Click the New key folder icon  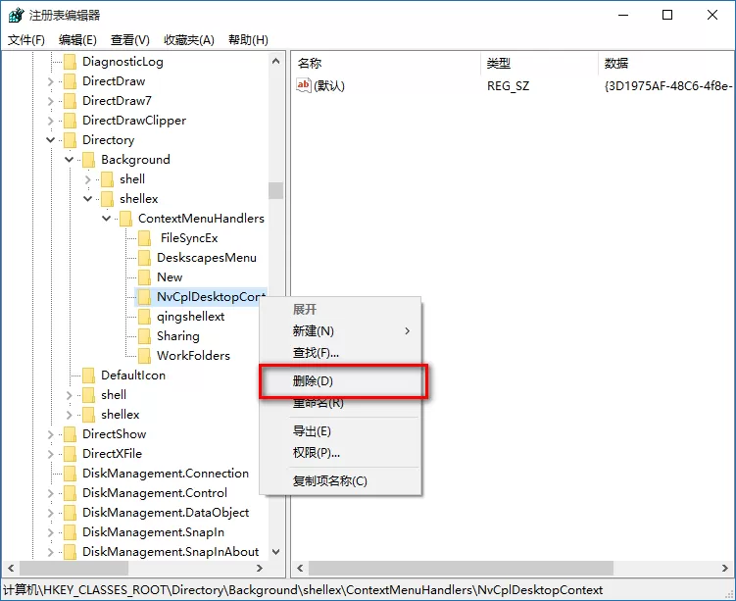tap(145, 277)
